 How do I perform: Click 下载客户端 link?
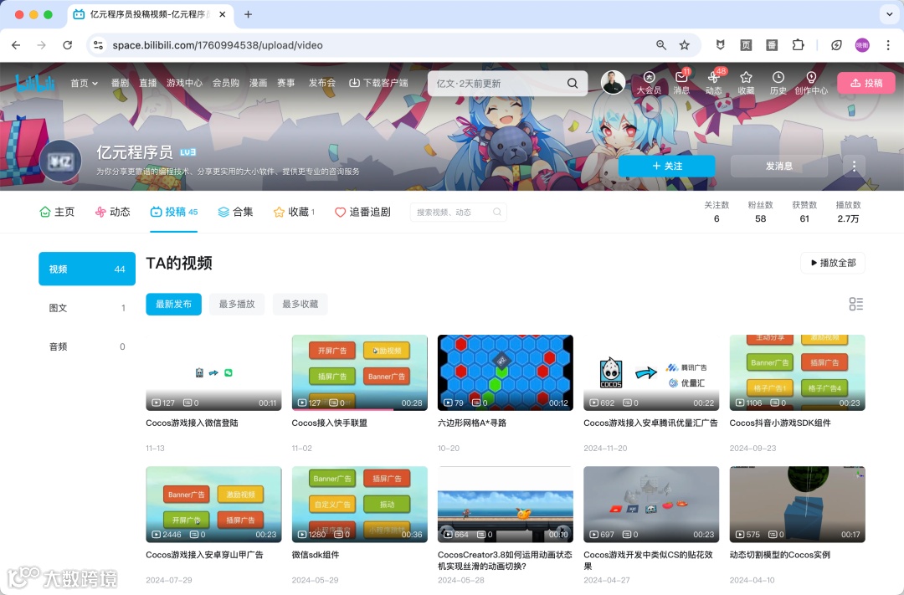pos(379,83)
